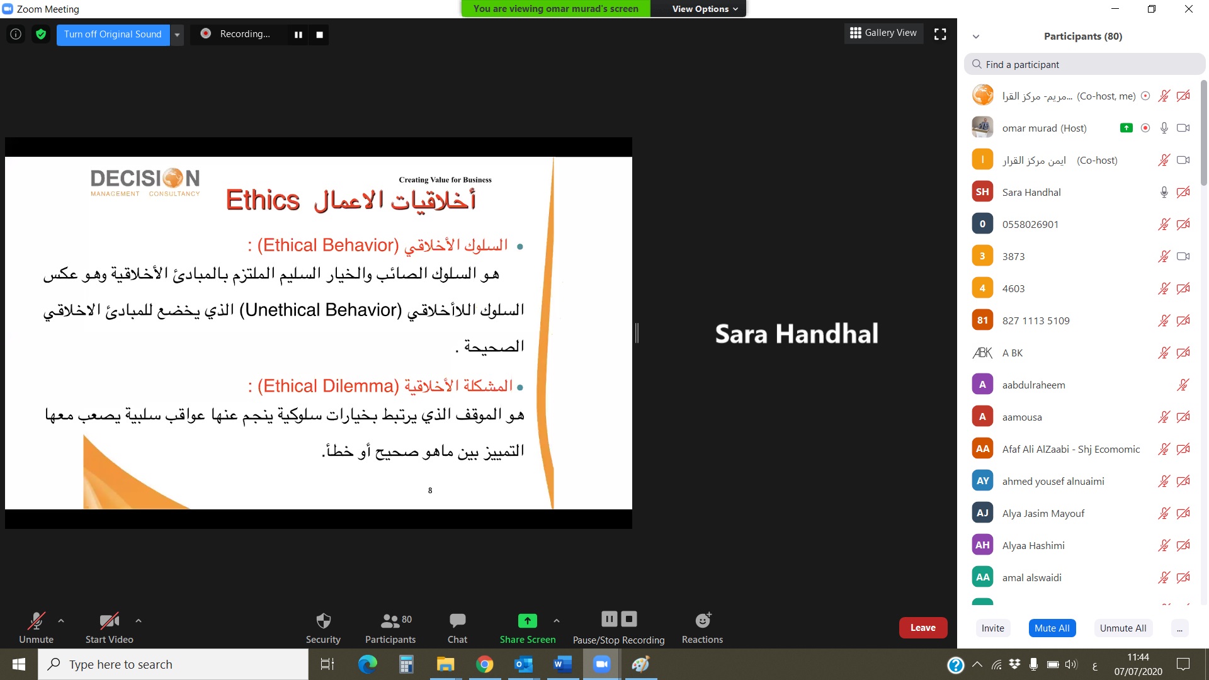Collapse the Participants panel chevron
The width and height of the screenshot is (1209, 680).
(976, 37)
